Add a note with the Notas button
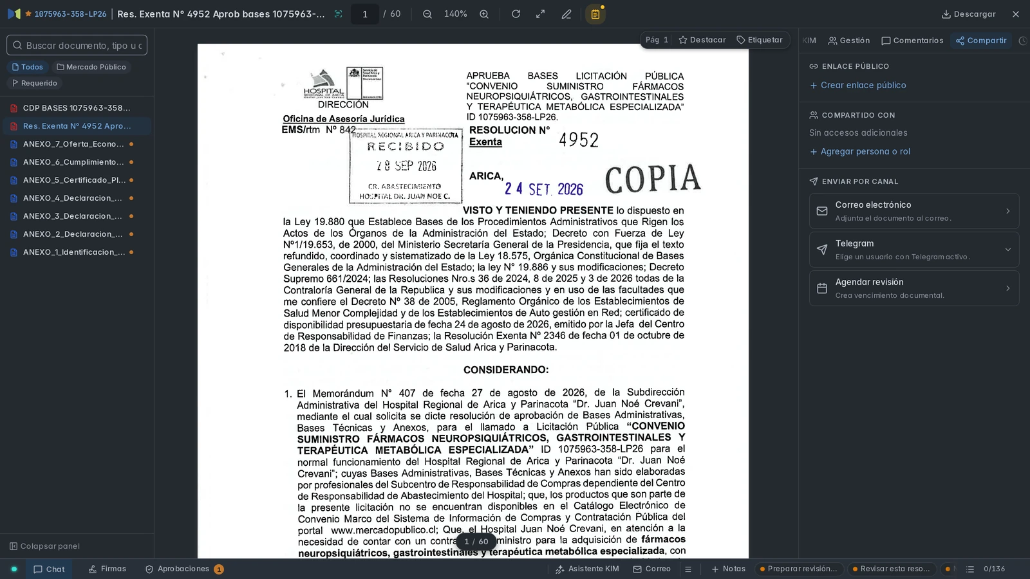Screen dimensions: 1030x579 click(728, 569)
